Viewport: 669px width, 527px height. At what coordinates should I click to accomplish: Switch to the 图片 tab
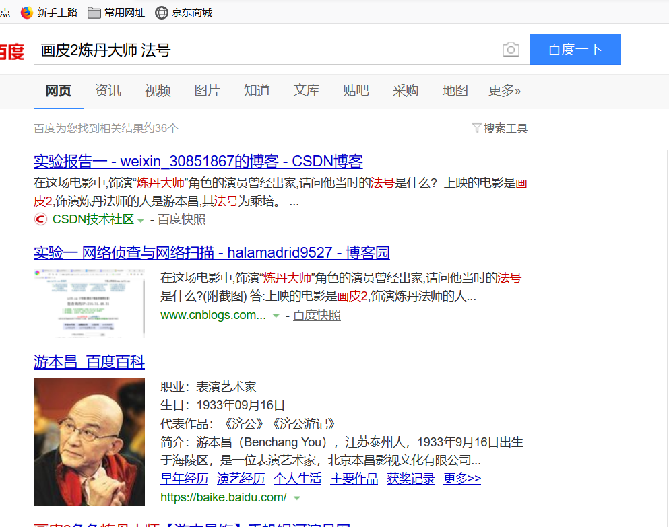(207, 90)
